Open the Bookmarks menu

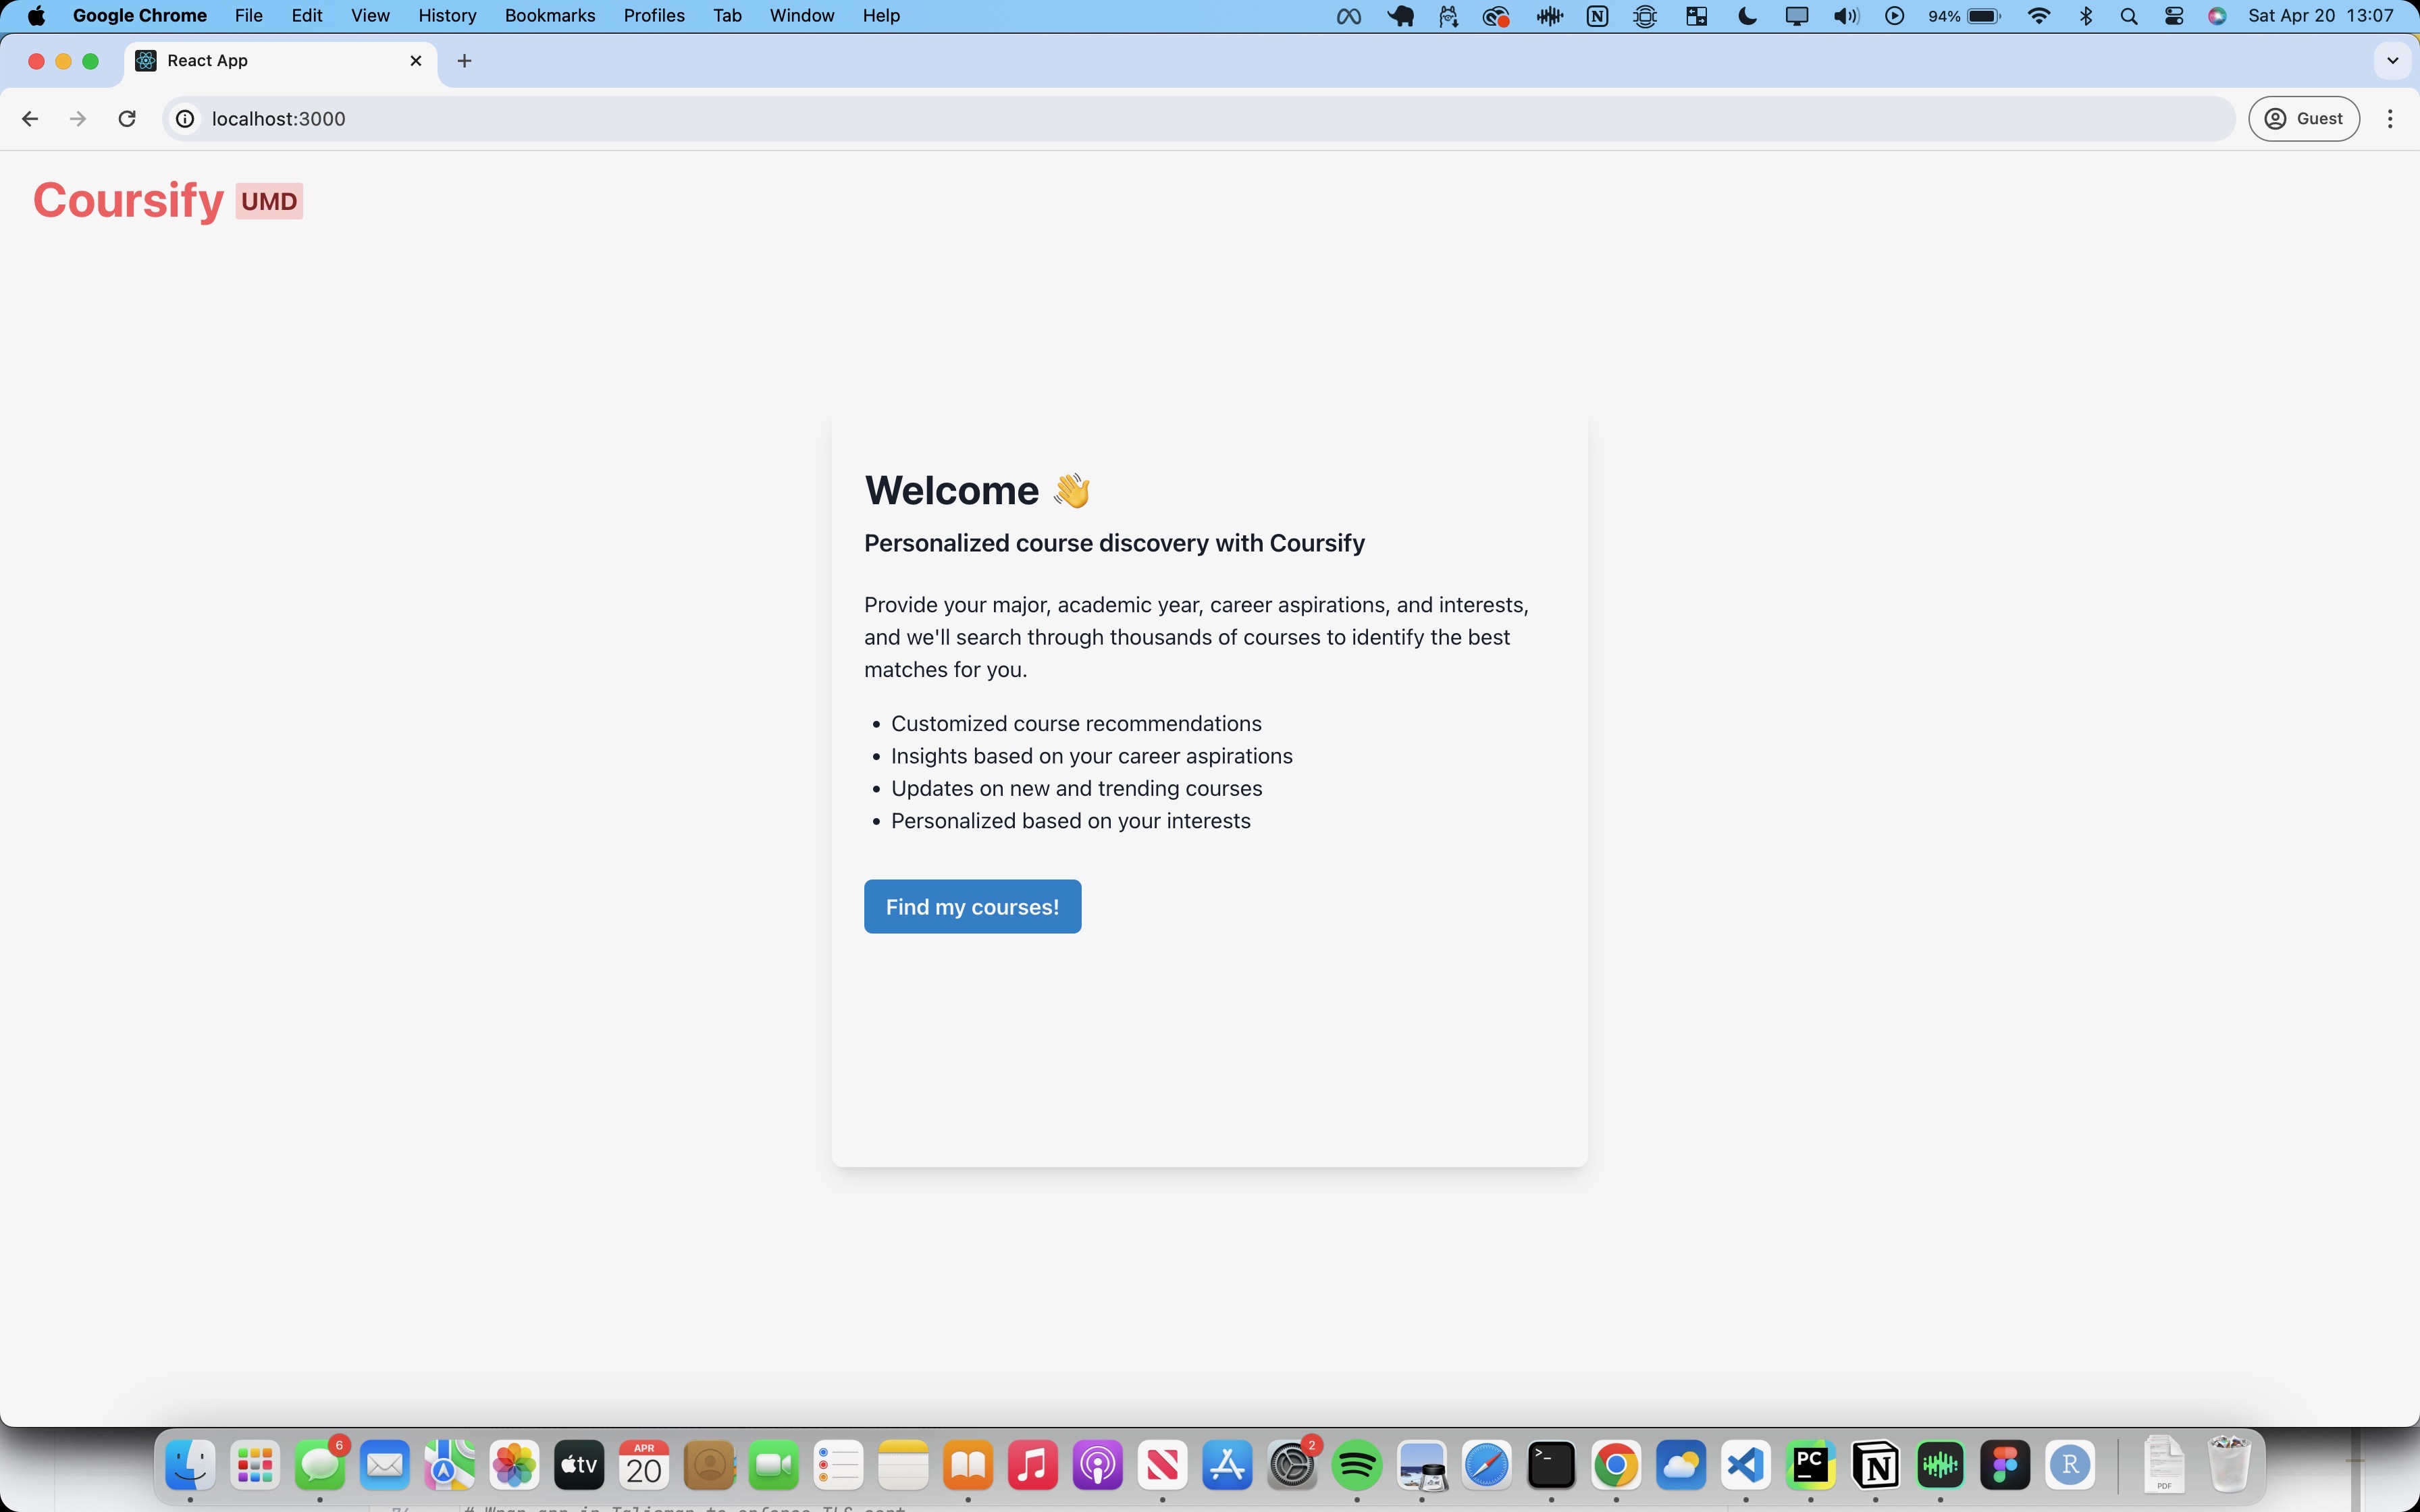pyautogui.click(x=549, y=16)
